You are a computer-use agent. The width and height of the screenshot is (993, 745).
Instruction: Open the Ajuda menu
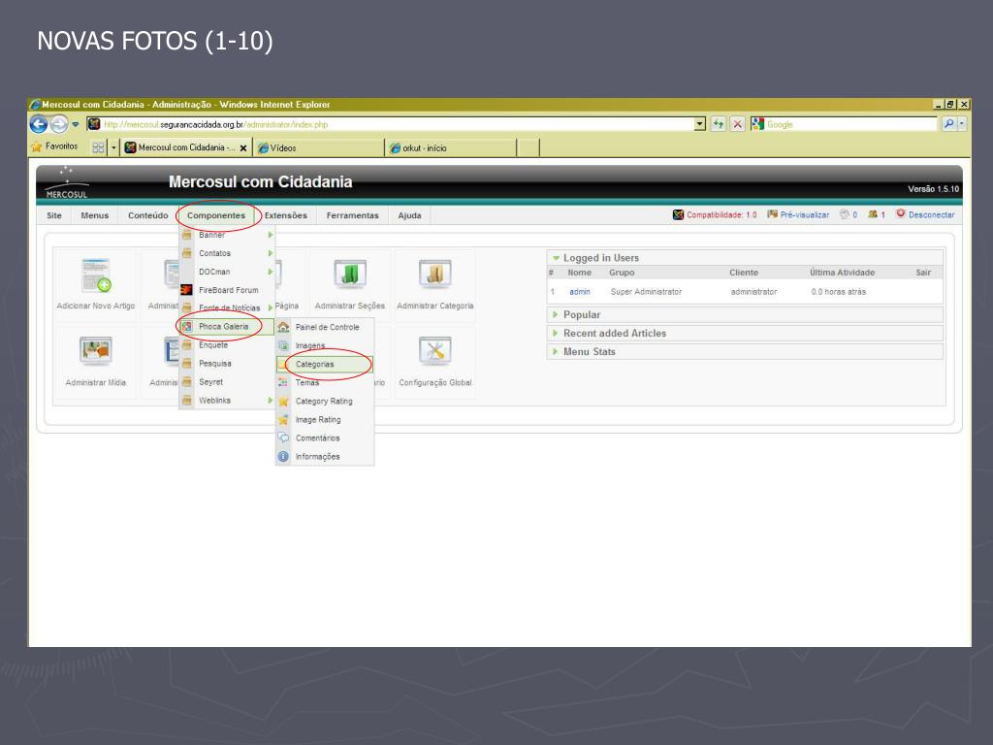(x=410, y=215)
